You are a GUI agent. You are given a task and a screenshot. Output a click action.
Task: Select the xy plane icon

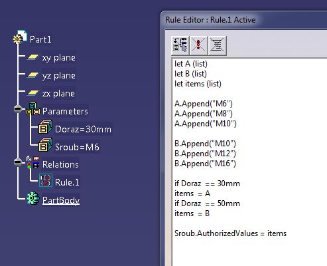[x=33, y=57]
